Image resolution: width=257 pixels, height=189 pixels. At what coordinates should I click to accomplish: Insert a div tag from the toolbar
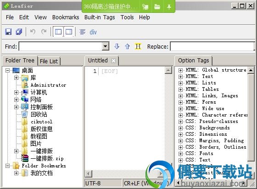[93, 32]
